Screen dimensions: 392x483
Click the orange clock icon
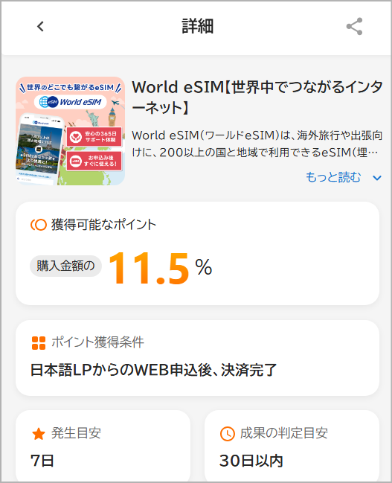pyautogui.click(x=228, y=434)
